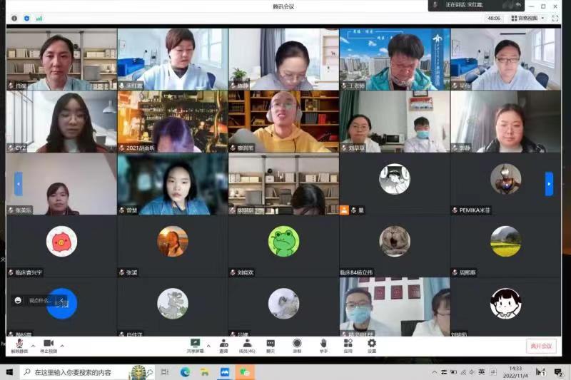571x380 pixels.
Task: Toggle the 停止视频 camera button
Action: pyautogui.click(x=49, y=344)
